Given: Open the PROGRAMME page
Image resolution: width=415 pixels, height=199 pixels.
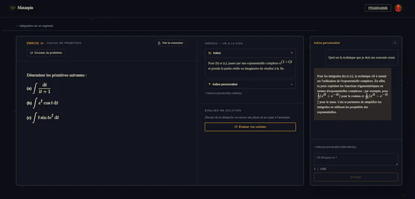Looking at the screenshot, I should point(378,8).
